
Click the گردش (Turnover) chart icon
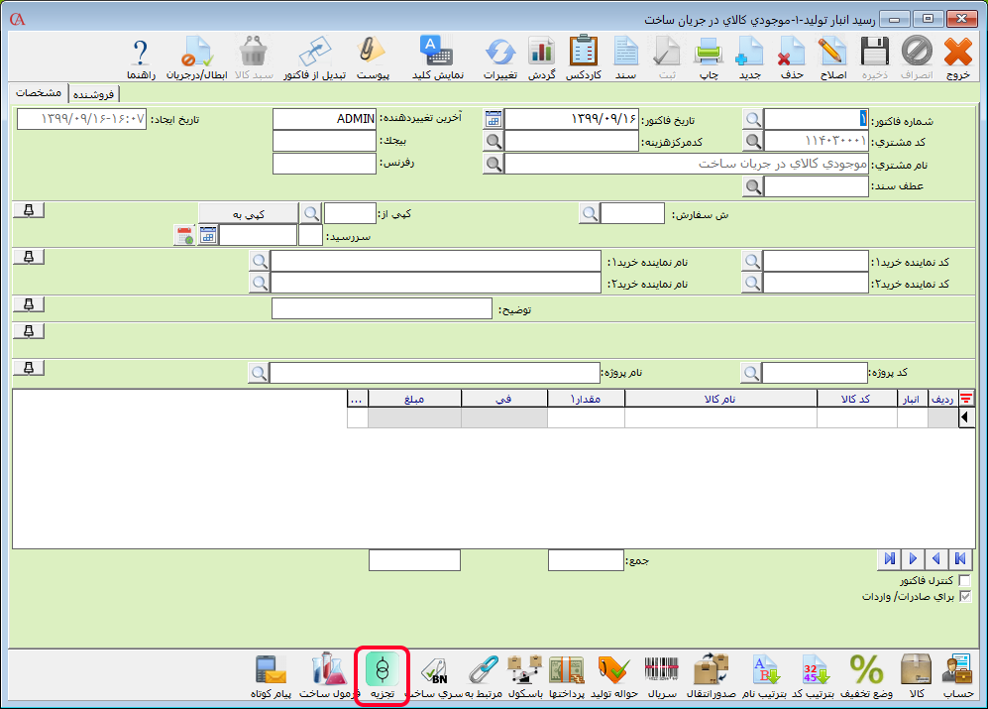pos(542,58)
